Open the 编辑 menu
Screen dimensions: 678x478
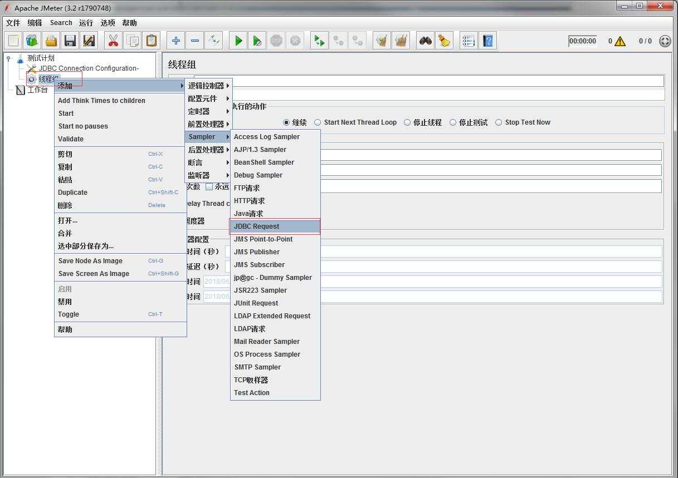click(x=35, y=23)
